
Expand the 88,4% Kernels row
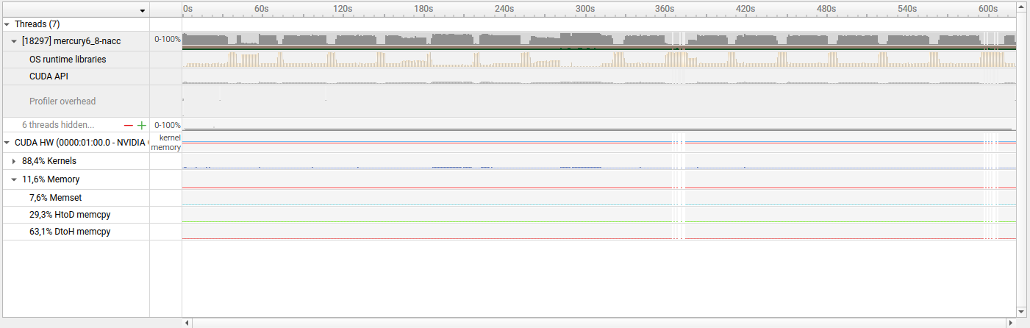15,161
